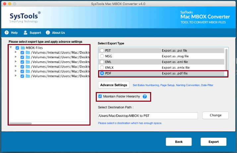237x153 pixels.
Task: Open Advance Settings
Action: click(x=114, y=85)
